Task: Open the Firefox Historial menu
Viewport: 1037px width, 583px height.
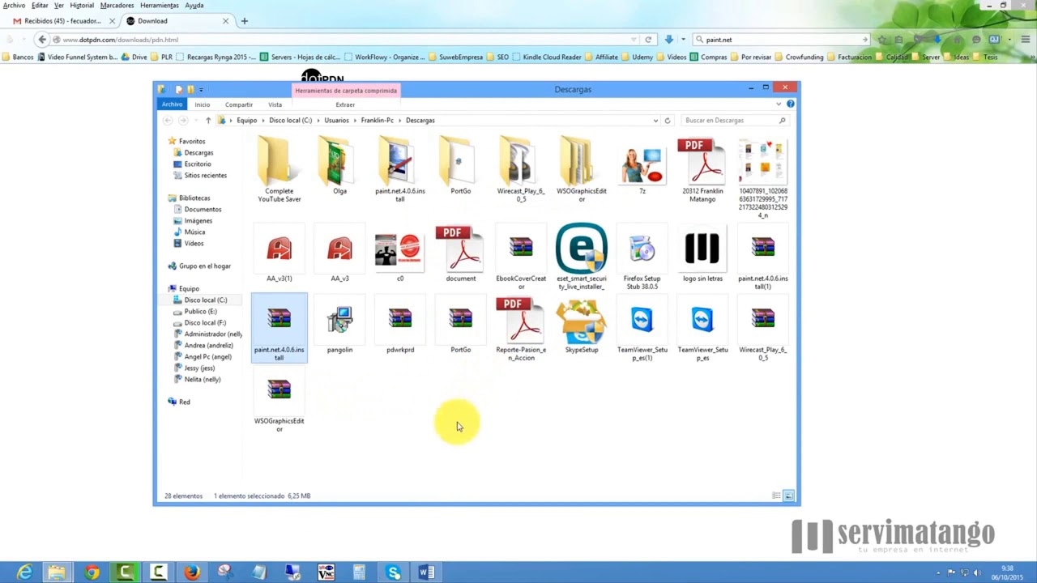Action: coord(82,5)
